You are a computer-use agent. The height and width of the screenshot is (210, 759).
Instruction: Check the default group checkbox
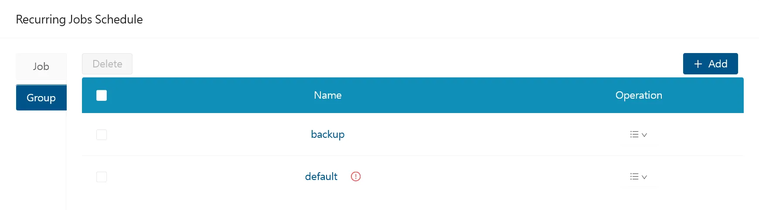(102, 177)
